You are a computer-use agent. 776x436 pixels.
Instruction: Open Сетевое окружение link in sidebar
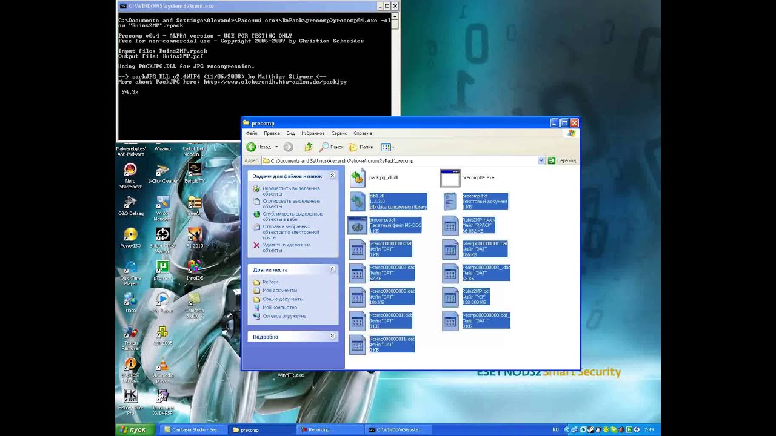[x=284, y=315]
